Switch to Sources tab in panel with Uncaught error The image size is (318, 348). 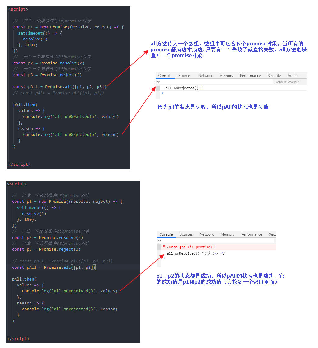click(186, 234)
